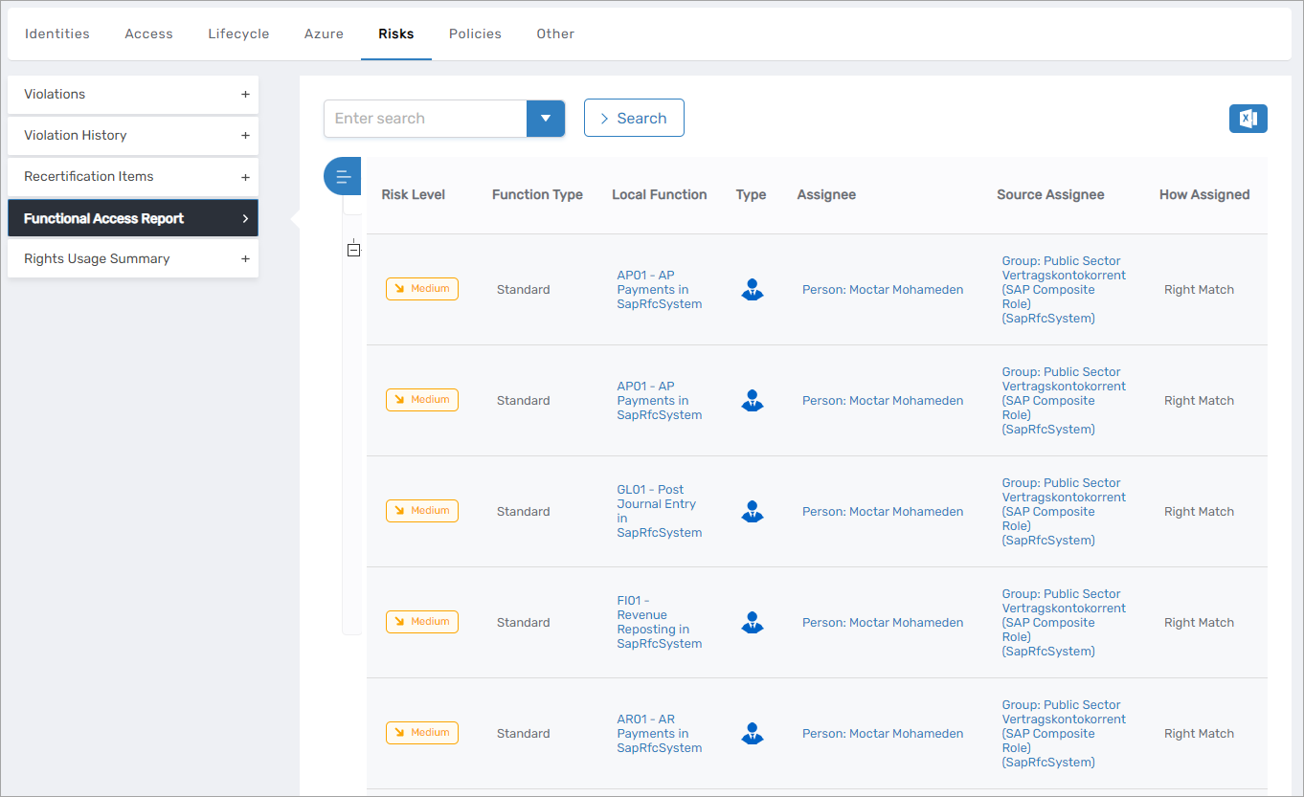Expand the Violation History section
Screen dimensions: 1304x797
tap(245, 136)
